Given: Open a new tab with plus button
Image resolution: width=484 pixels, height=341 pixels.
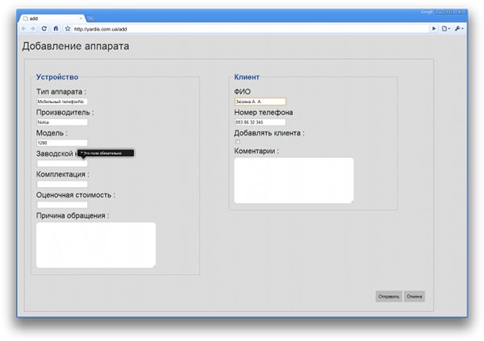Looking at the screenshot, I should 90,17.
